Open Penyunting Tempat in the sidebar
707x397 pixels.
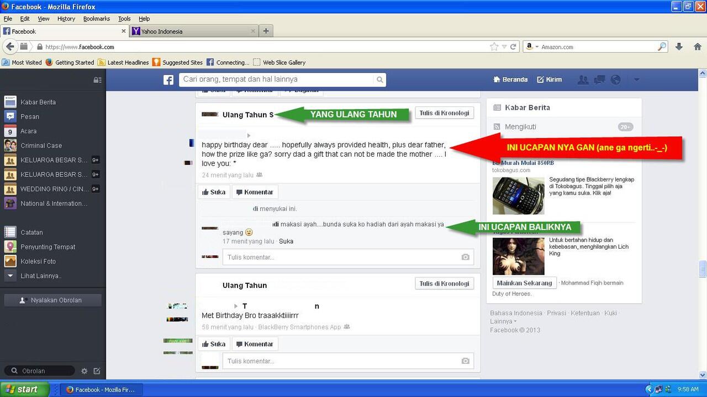point(49,247)
